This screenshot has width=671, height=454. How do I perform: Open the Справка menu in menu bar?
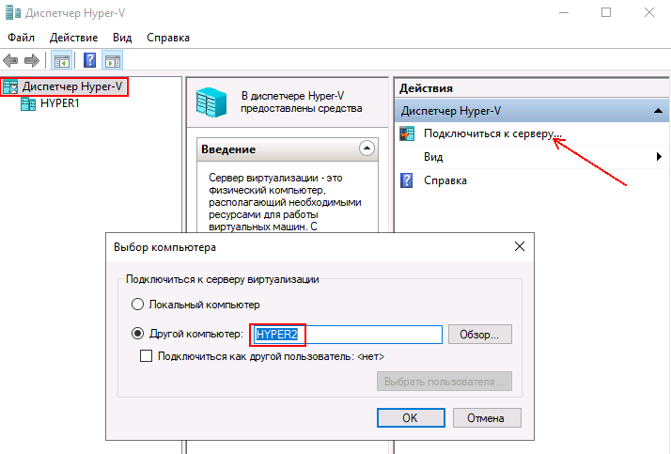pyautogui.click(x=168, y=38)
